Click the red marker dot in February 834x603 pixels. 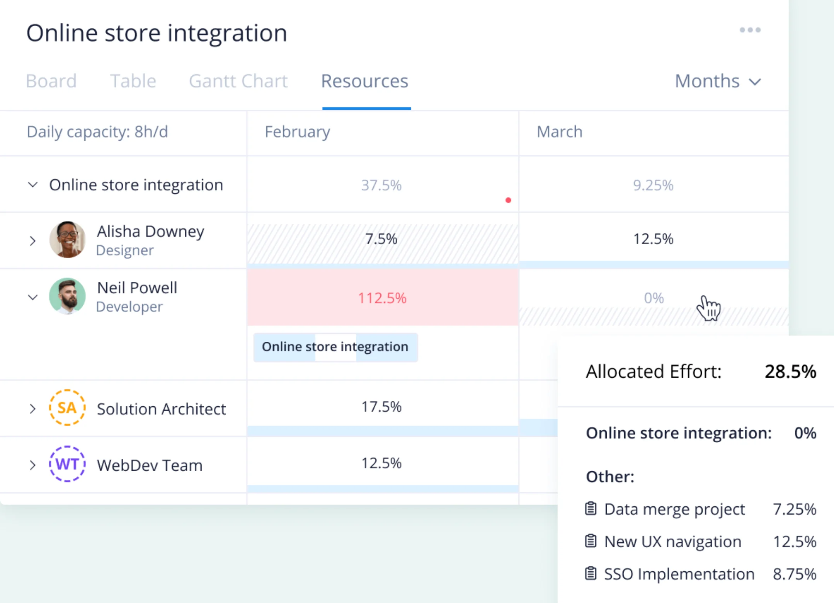(x=508, y=200)
